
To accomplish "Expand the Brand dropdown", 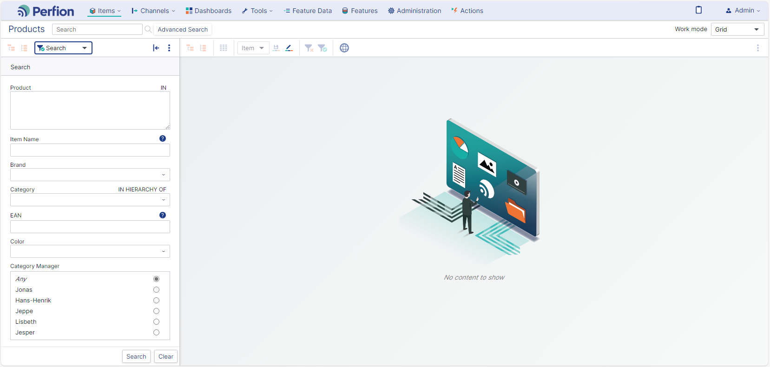I will tap(90, 175).
